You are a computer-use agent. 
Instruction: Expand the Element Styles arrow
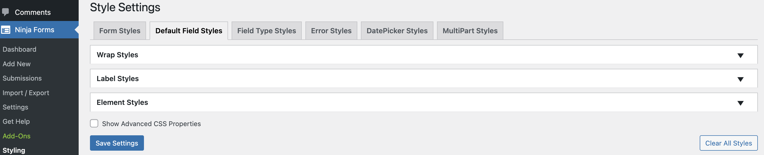pos(740,103)
